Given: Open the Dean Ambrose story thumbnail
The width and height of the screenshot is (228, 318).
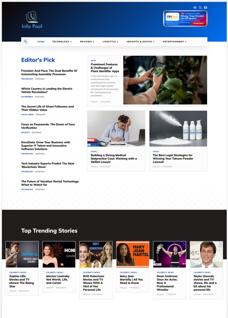Looking at the screenshot, I should tap(170, 254).
